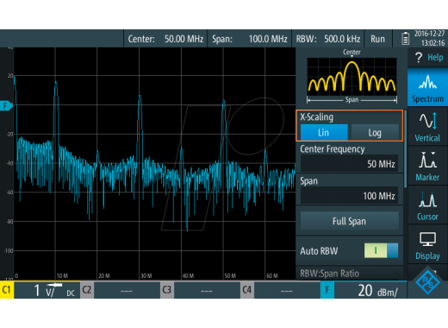448x328 pixels.
Task: Open the Marker menu
Action: (x=428, y=166)
